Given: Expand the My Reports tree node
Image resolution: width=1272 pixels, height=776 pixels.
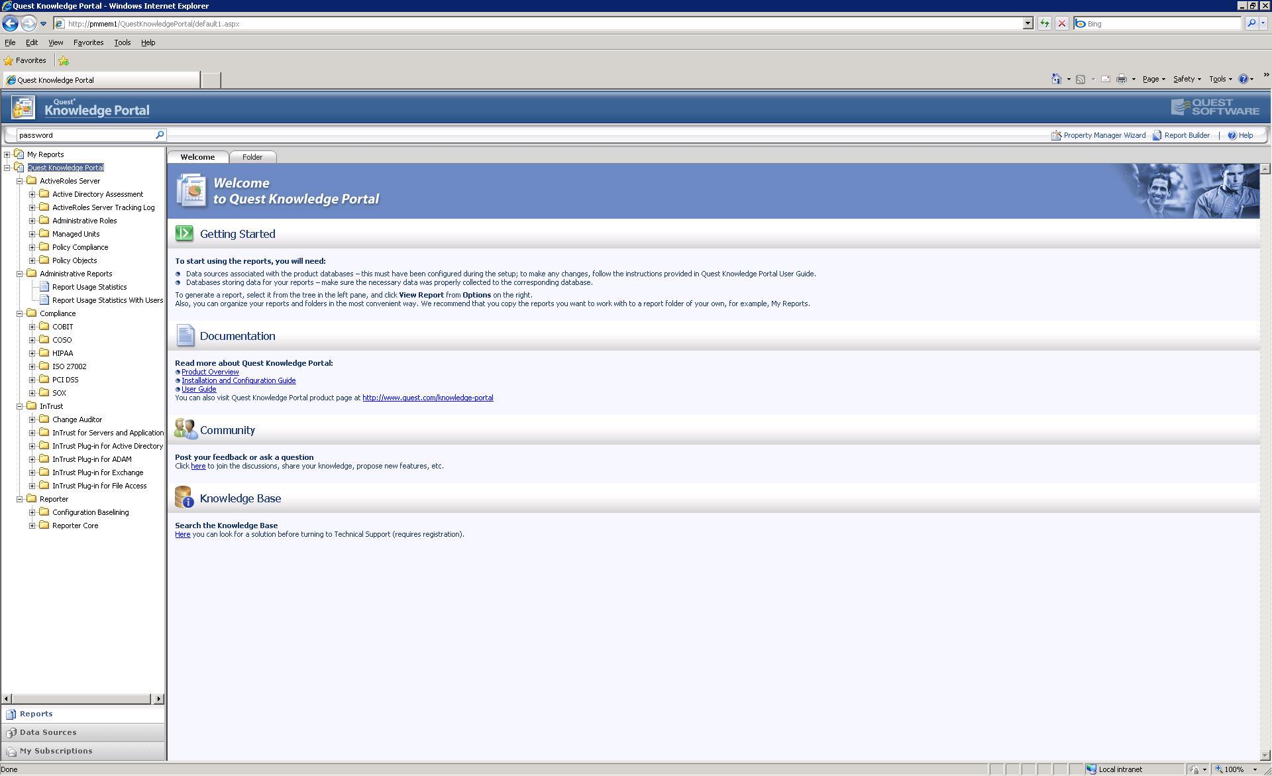Looking at the screenshot, I should (x=7, y=154).
